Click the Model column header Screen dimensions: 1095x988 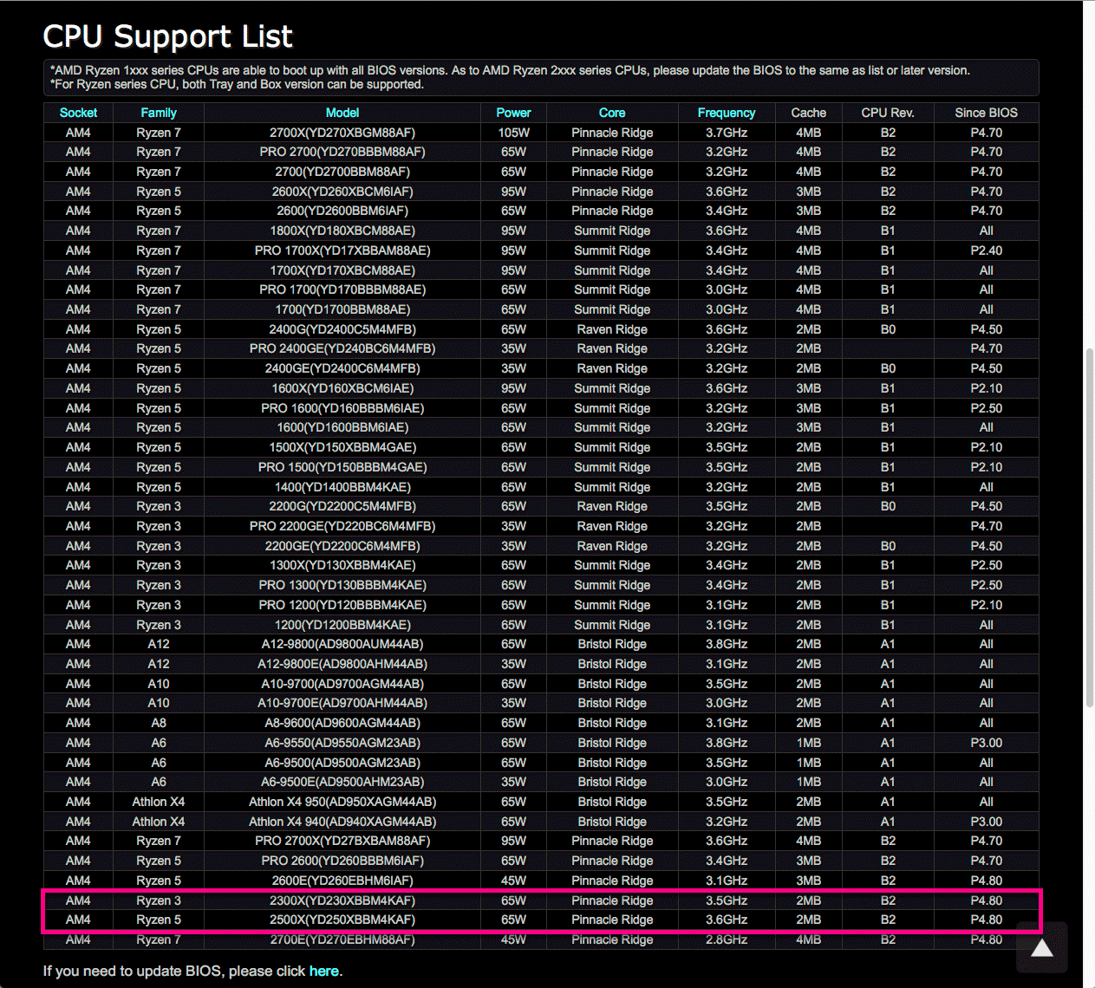342,113
